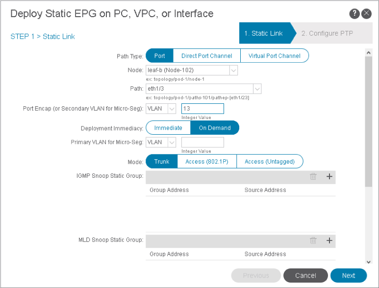Image resolution: width=379 pixels, height=288 pixels.
Task: Open the Port Encap VLAN type dropdown
Action: click(172, 109)
